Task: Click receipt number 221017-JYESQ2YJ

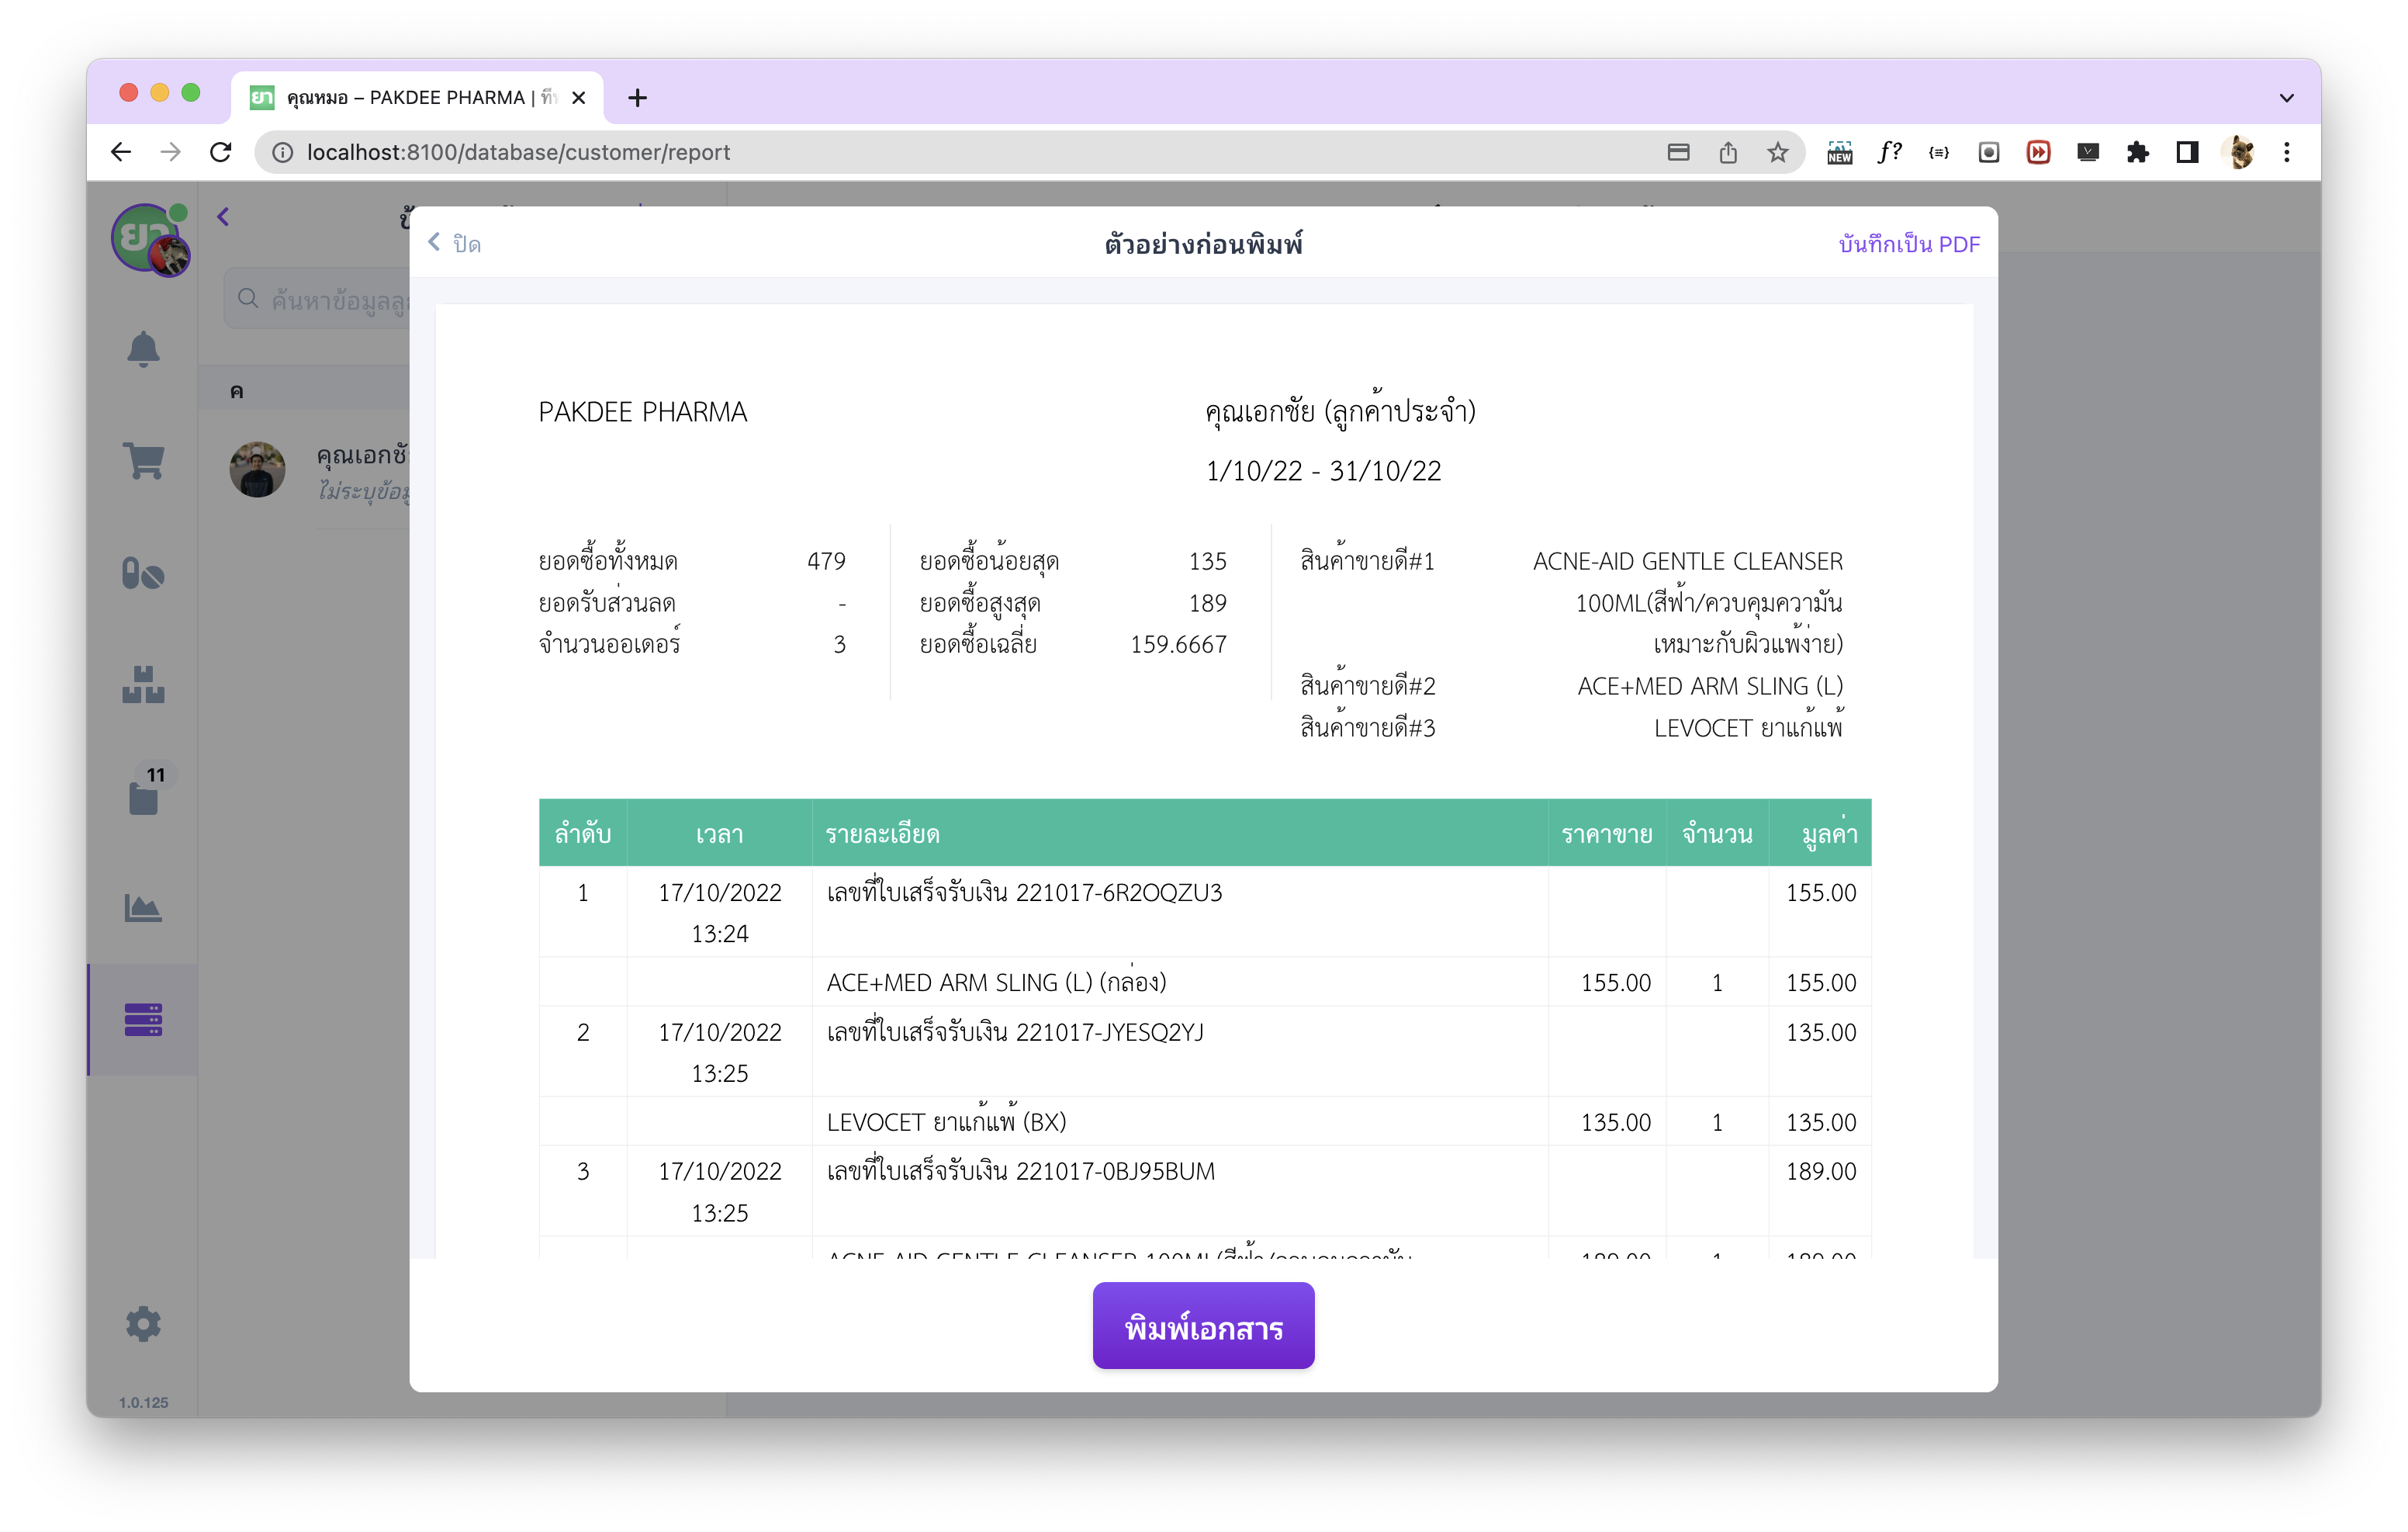Action: 1110,1031
